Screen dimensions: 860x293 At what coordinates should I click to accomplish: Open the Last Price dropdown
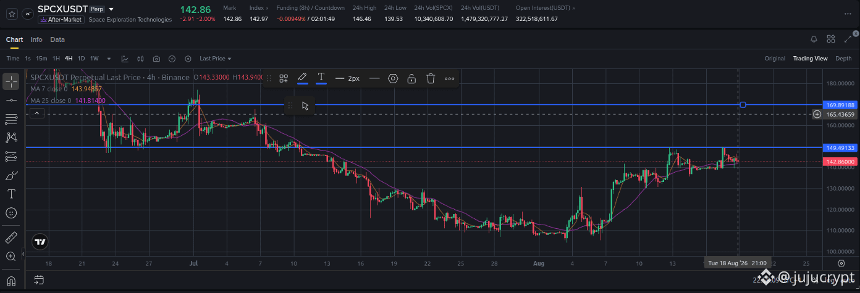tap(216, 59)
